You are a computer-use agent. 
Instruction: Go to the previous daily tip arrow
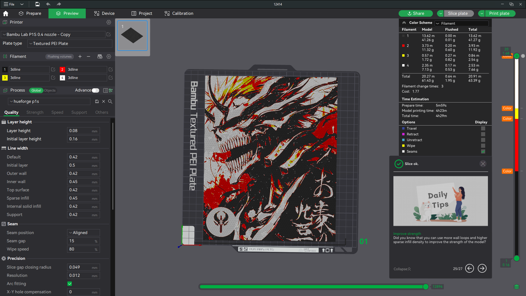(x=470, y=268)
